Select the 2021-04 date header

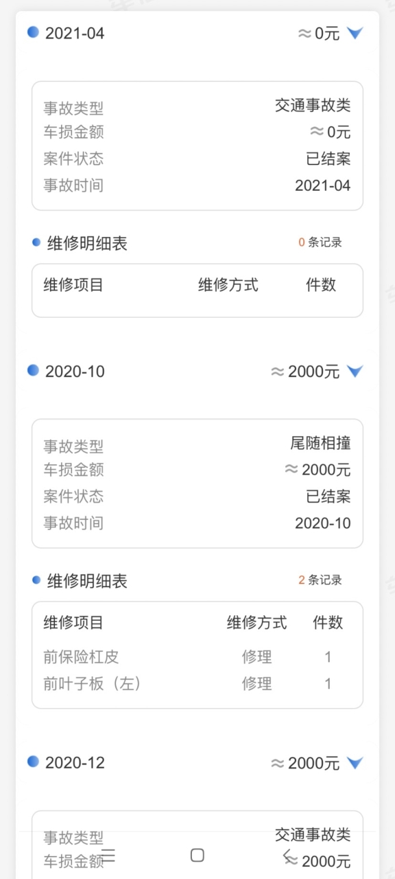(x=75, y=33)
